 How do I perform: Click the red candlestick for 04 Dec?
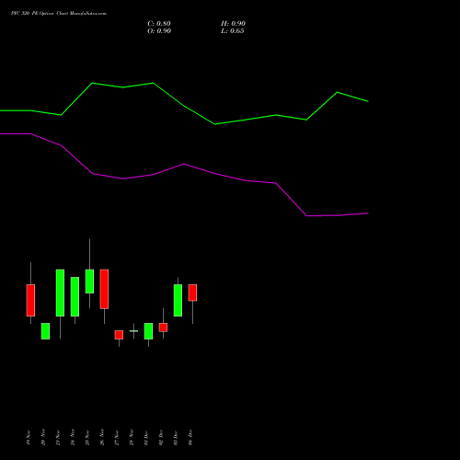[192, 293]
